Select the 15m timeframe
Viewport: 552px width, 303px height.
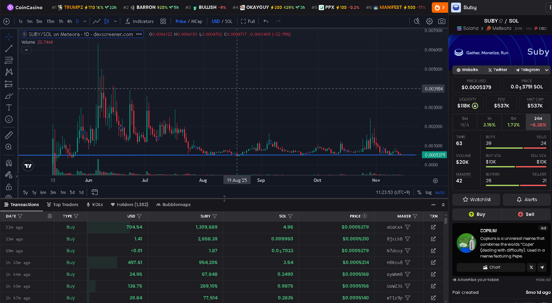[50, 21]
